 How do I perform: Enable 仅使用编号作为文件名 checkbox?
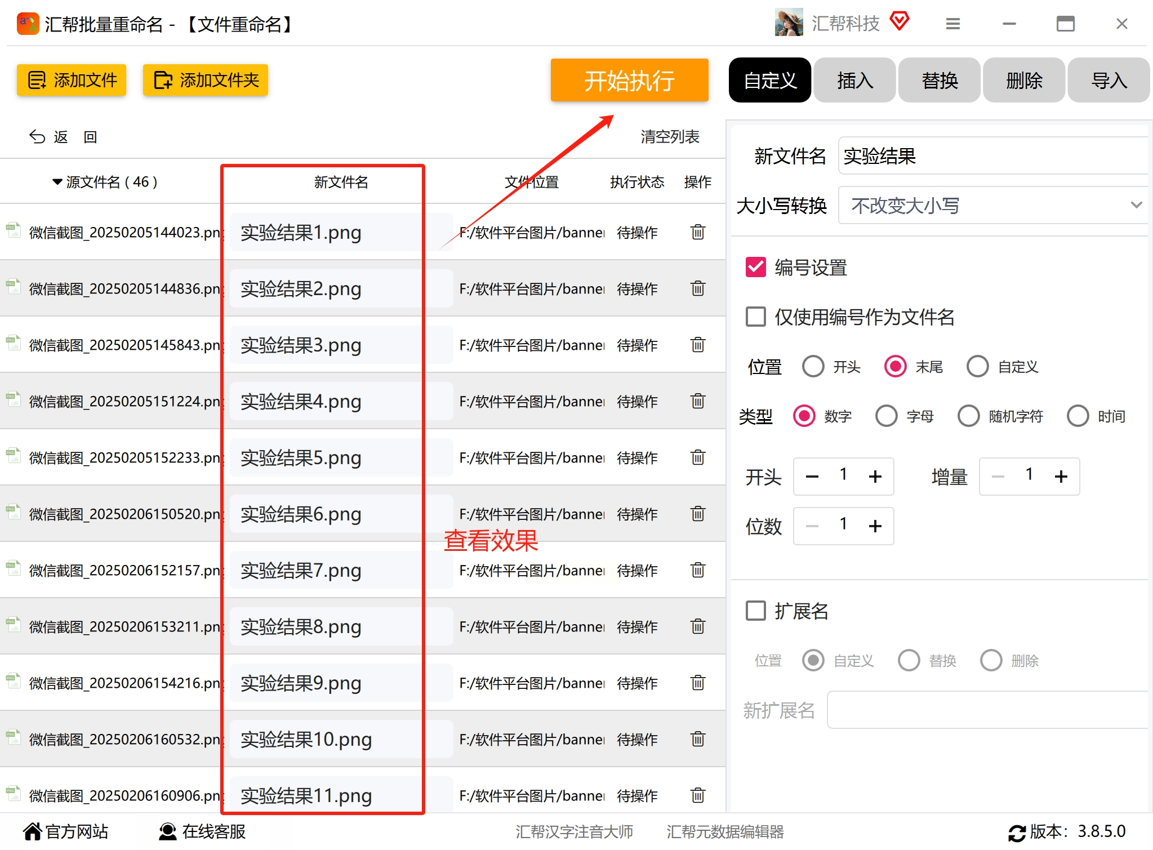(x=755, y=317)
